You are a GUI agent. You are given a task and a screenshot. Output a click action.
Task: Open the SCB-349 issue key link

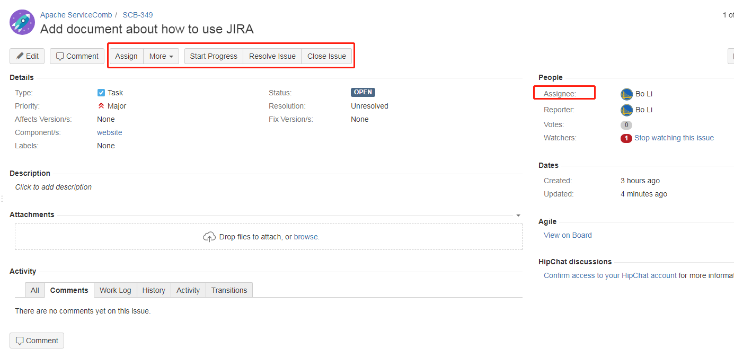tap(138, 15)
